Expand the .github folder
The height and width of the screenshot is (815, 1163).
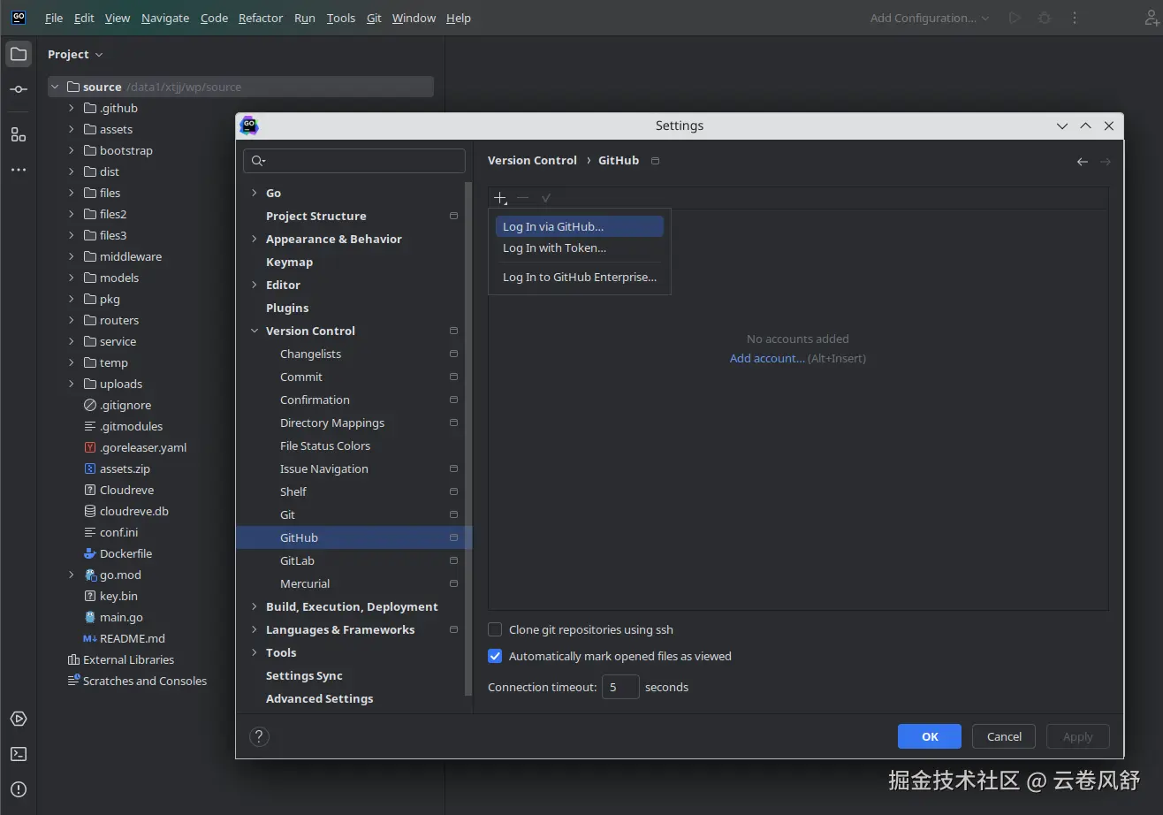[72, 108]
